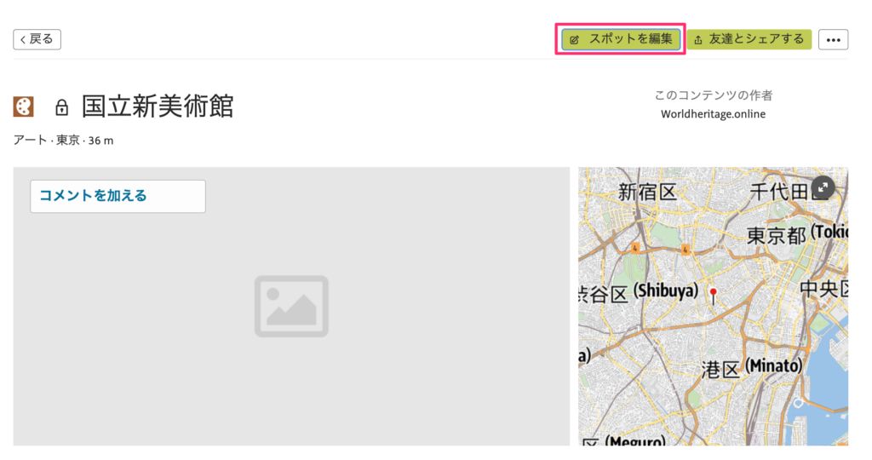
Task: Click the (Shibuya) map label
Action: [x=666, y=290]
